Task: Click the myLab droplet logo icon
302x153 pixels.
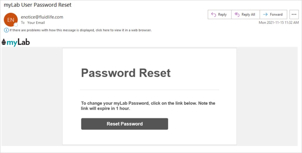Action: (4, 43)
